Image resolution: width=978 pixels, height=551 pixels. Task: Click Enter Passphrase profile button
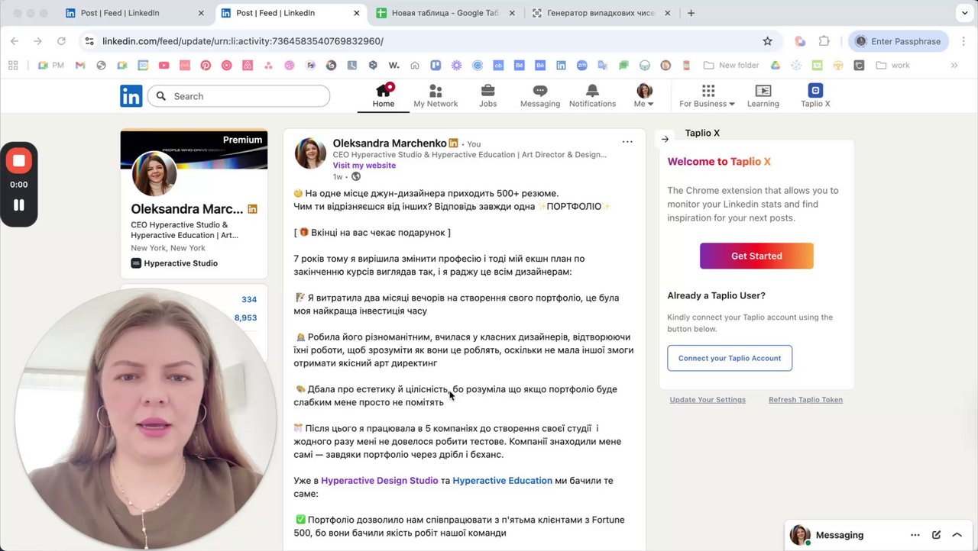coord(899,41)
